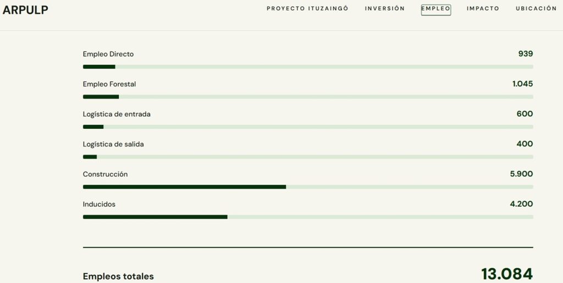
Task: Click the Empleo Forestal progress bar
Action: [308, 97]
